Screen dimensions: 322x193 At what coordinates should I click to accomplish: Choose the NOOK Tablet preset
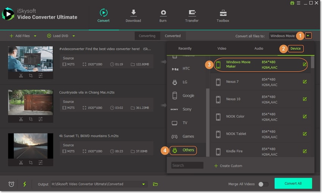pos(260,134)
